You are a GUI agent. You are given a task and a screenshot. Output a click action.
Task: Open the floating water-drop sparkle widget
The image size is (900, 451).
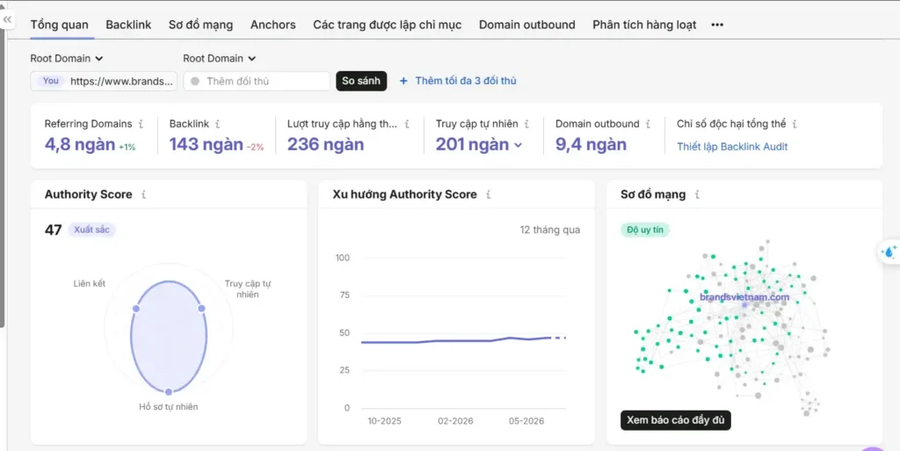tap(889, 251)
